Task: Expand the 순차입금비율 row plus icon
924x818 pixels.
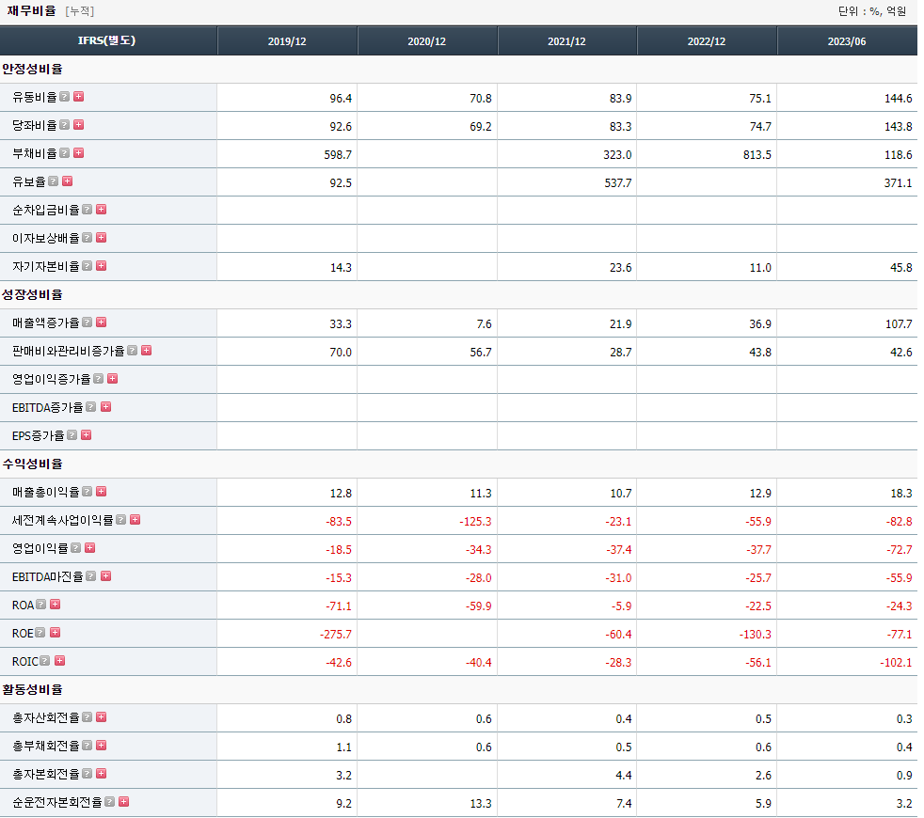Action: tap(102, 210)
